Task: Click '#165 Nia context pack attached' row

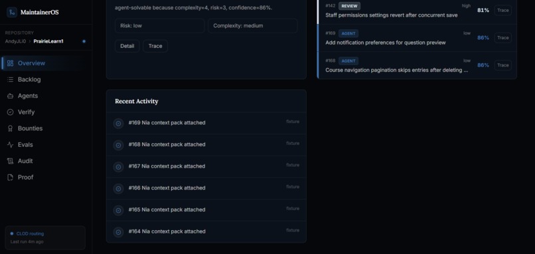Action: point(206,210)
